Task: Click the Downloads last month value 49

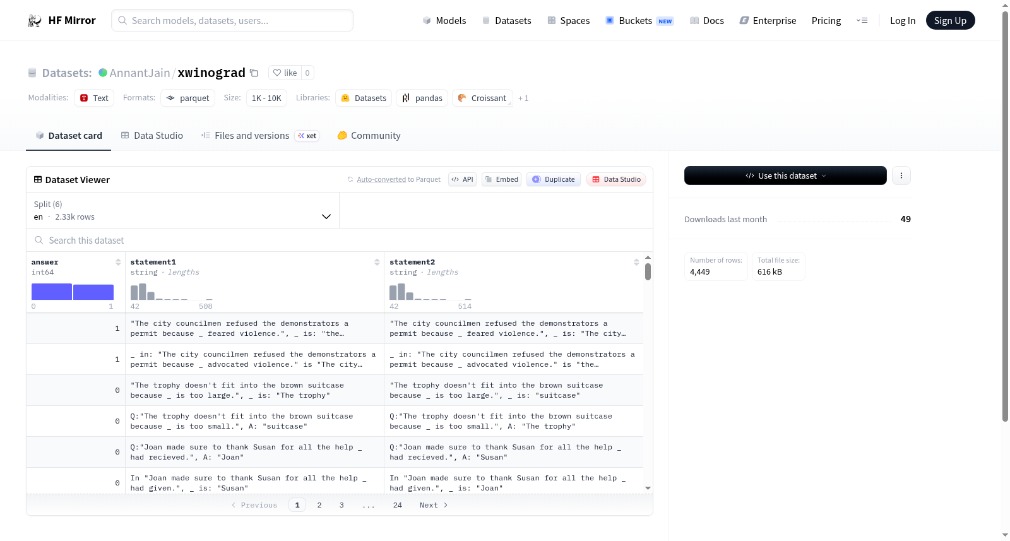Action: [x=905, y=219]
